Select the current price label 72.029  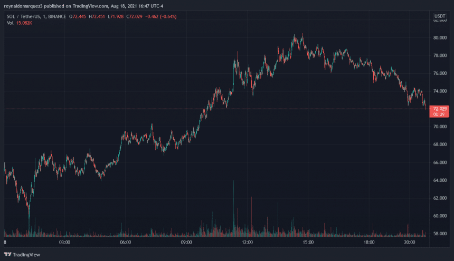(440, 108)
